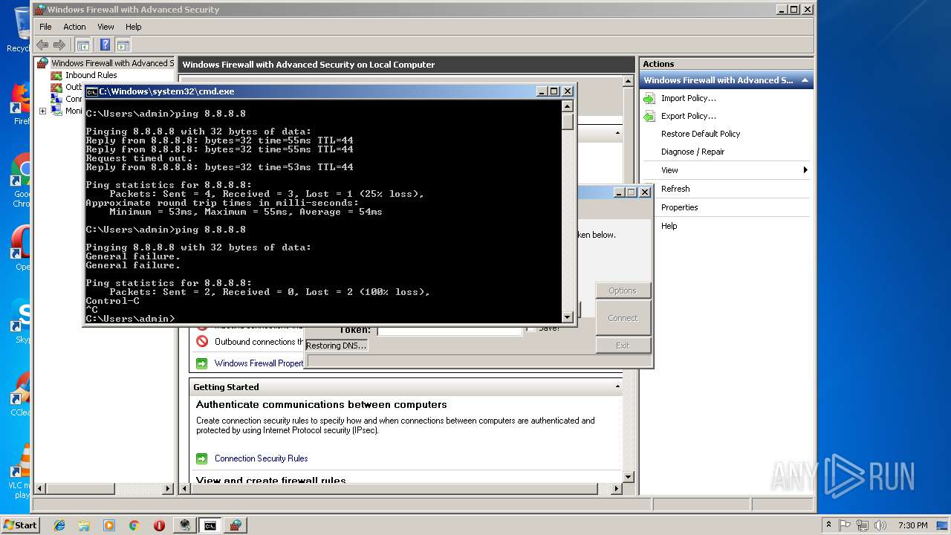
Task: Select Inbound Rules in the console tree
Action: tap(91, 75)
